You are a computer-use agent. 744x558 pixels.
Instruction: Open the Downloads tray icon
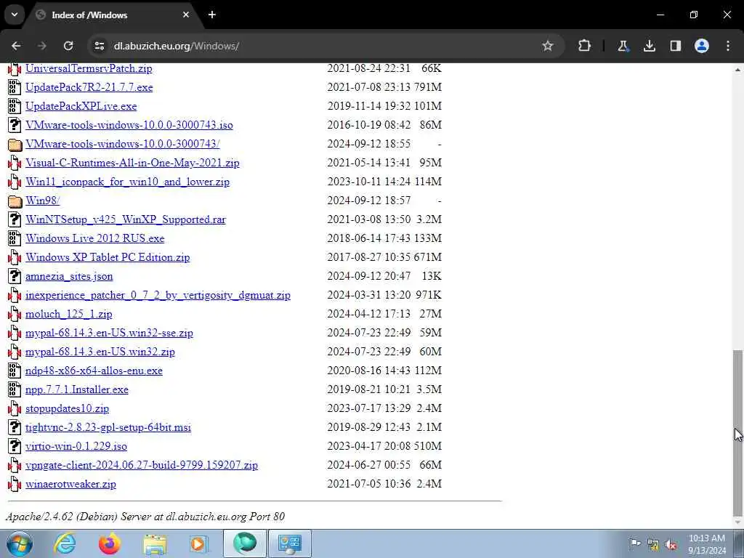[650, 46]
